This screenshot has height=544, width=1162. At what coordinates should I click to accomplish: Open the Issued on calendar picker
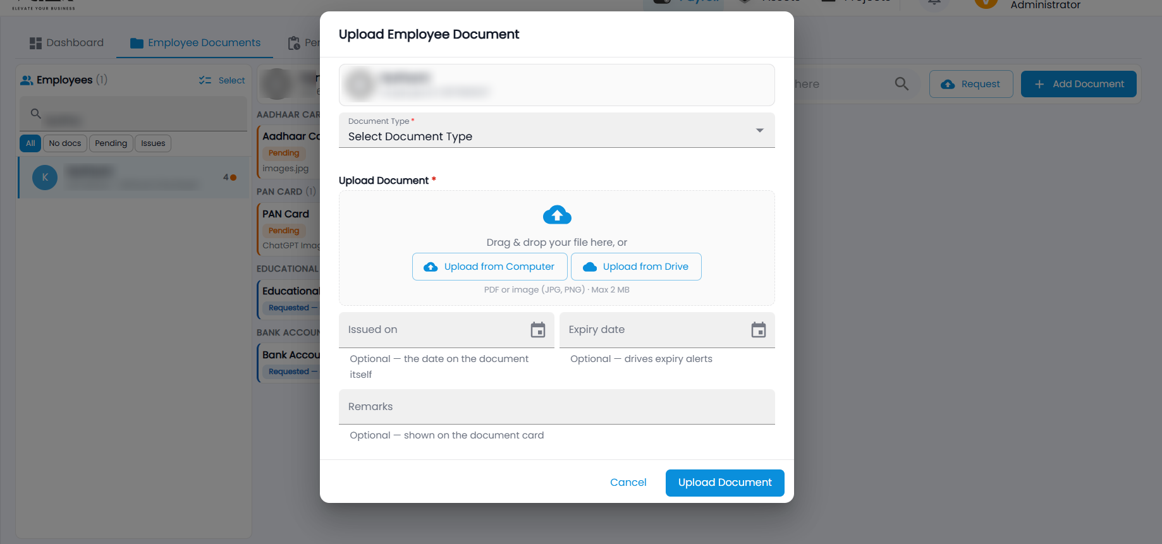coord(538,330)
